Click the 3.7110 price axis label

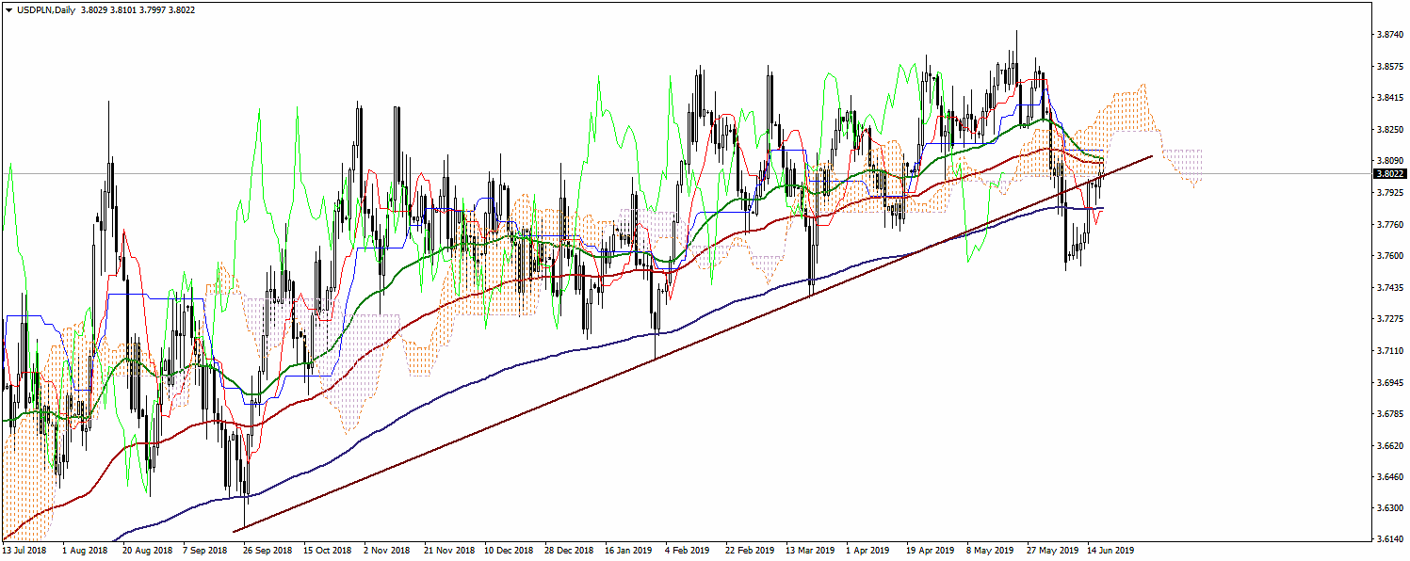pyautogui.click(x=1388, y=351)
